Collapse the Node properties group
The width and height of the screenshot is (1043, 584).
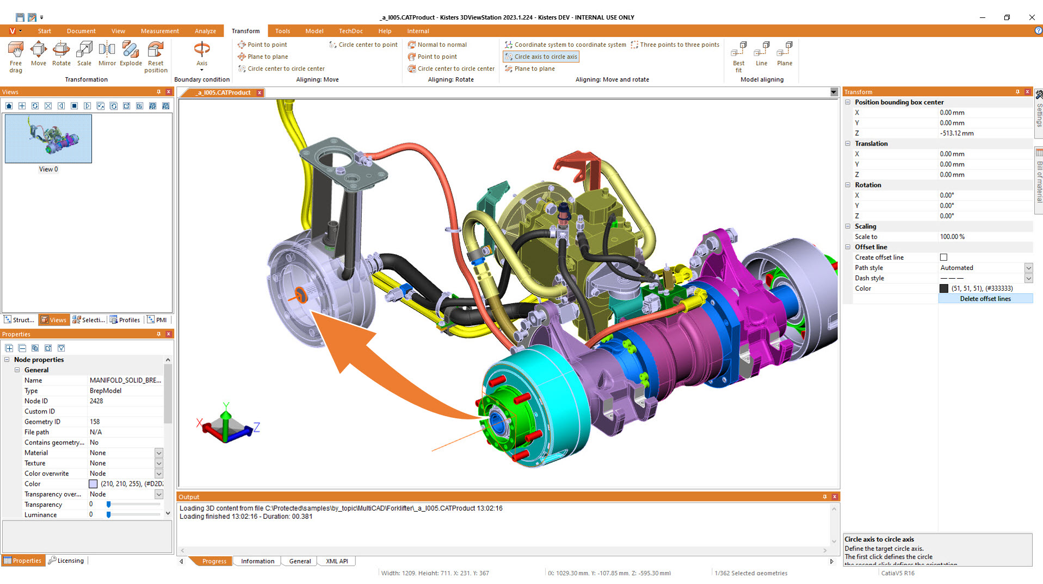(7, 360)
